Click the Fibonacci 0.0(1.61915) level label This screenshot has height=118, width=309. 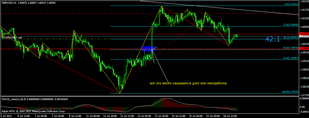coord(291,4)
